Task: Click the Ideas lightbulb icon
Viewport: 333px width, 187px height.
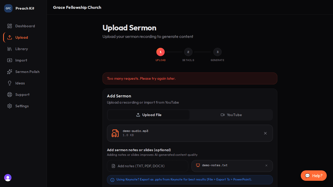Action: (10, 83)
